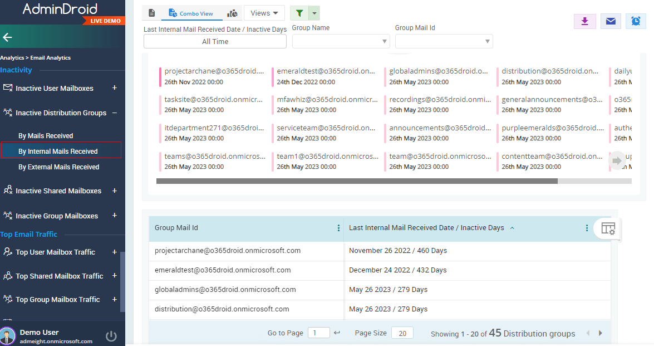
Task: Click Top Group Mailbox Traffic icon
Action: click(7, 299)
